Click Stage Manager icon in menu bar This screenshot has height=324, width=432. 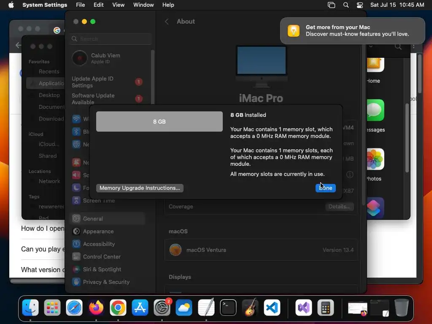click(x=332, y=5)
